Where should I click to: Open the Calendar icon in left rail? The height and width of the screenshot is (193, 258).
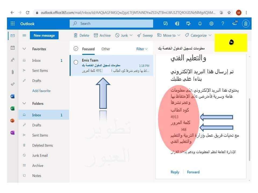(x=13, y=48)
